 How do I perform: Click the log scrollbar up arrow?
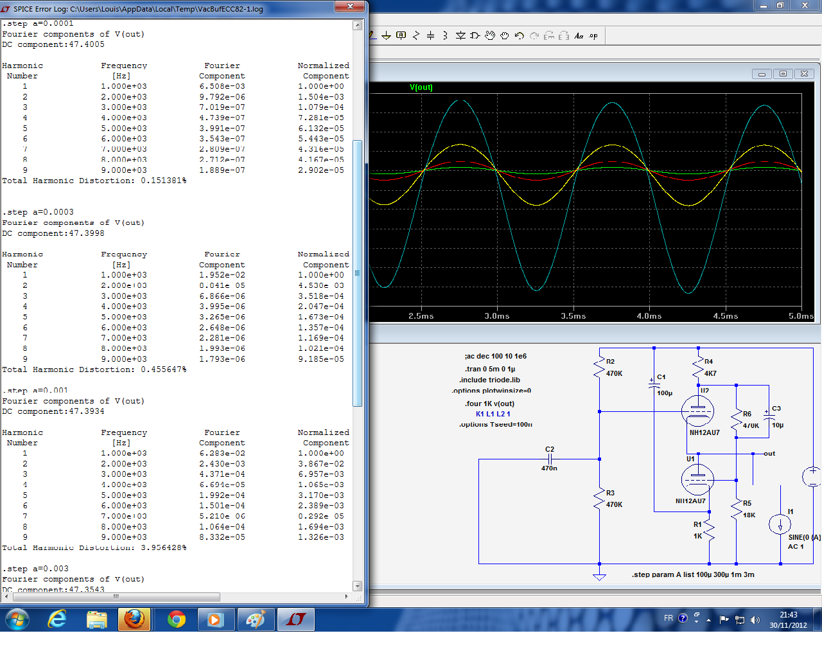pos(357,26)
